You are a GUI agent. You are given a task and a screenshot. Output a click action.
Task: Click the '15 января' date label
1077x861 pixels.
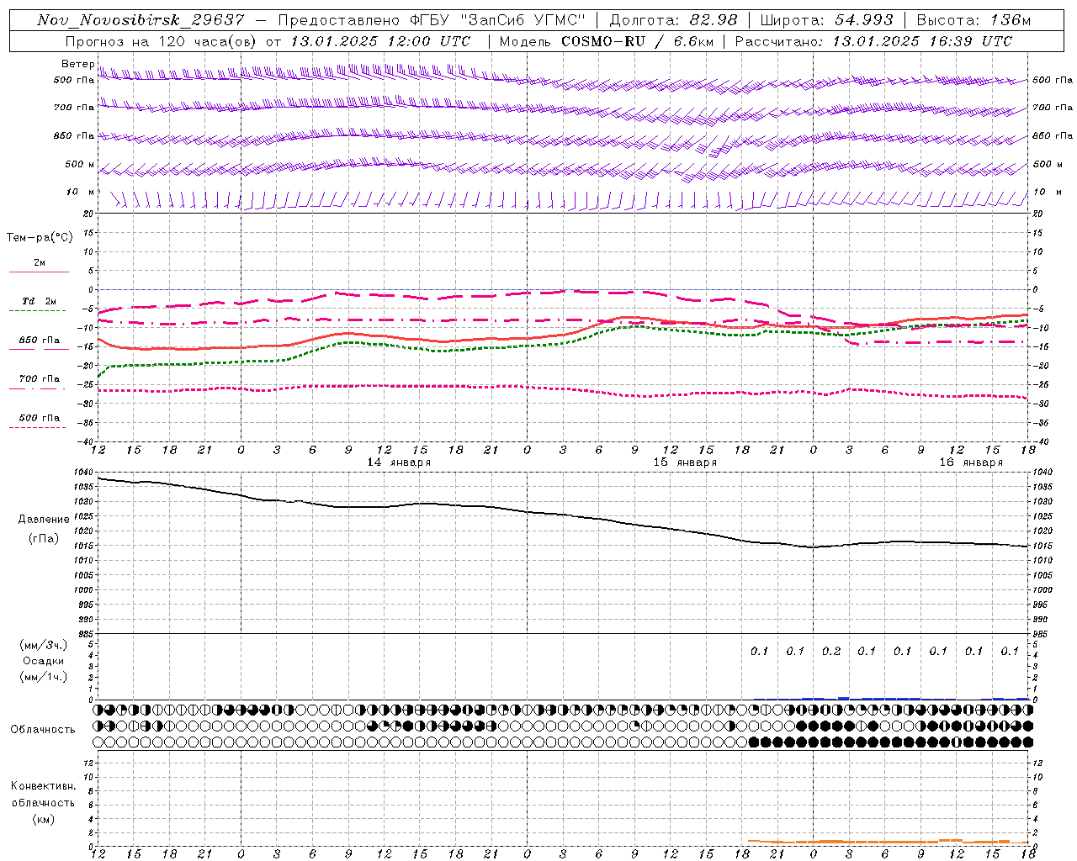click(x=685, y=462)
